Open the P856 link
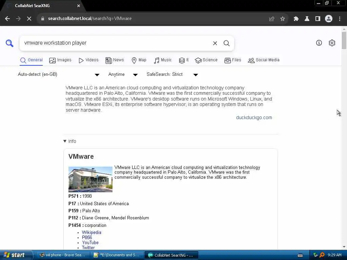 [x=87, y=237]
